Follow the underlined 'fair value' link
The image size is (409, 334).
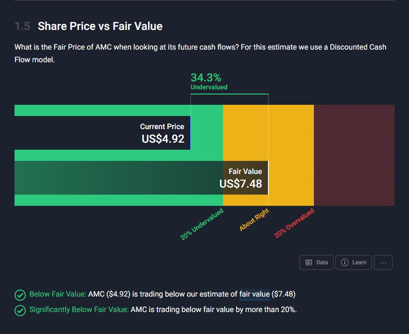click(254, 294)
